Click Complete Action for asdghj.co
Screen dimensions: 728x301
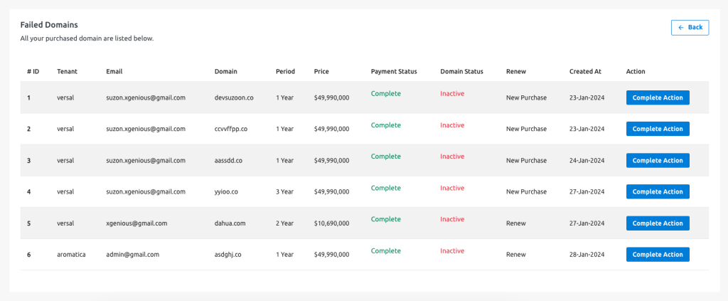click(x=658, y=254)
